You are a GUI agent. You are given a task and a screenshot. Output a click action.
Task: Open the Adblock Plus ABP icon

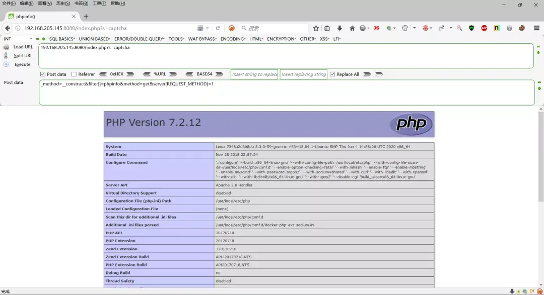pyautogui.click(x=484, y=28)
